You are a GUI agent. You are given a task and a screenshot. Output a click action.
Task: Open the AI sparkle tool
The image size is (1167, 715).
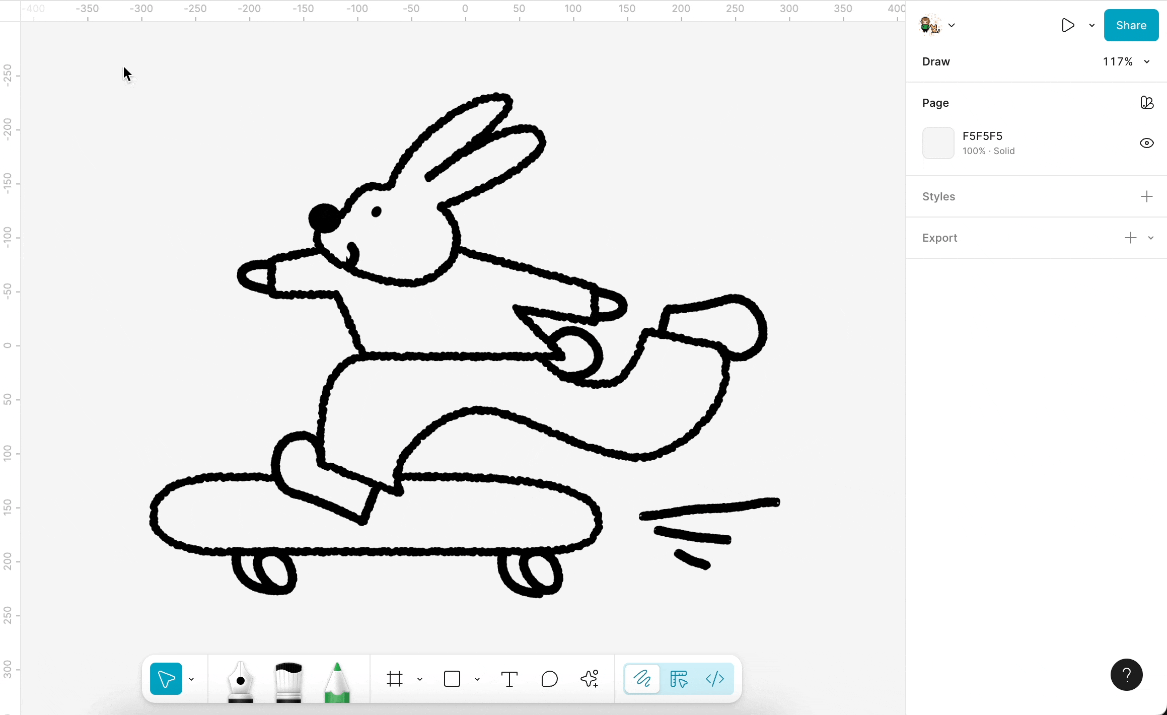pos(590,679)
